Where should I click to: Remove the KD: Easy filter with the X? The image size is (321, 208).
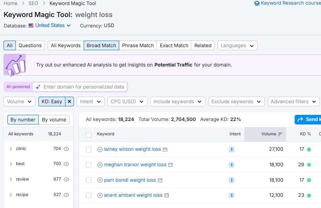point(69,102)
